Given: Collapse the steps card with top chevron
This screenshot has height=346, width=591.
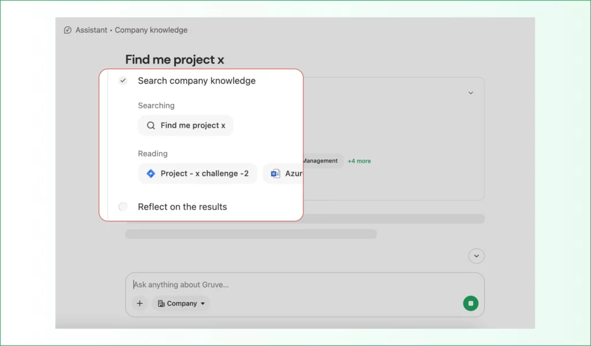Looking at the screenshot, I should coord(471,93).
